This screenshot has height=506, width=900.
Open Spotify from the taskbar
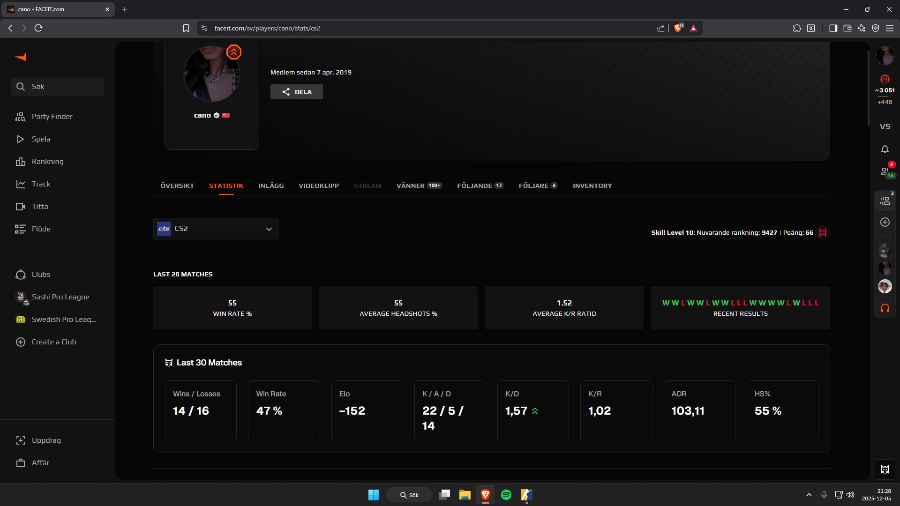point(506,495)
